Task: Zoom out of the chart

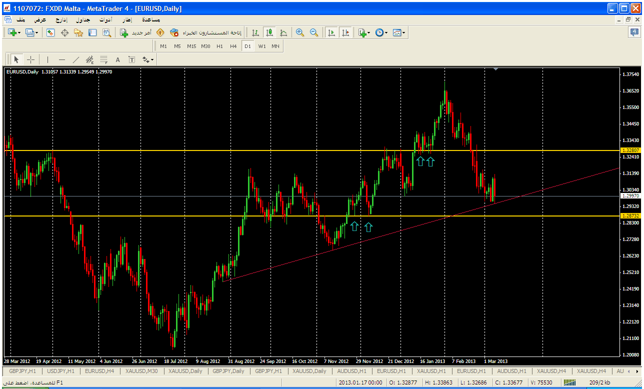Action: click(314, 32)
